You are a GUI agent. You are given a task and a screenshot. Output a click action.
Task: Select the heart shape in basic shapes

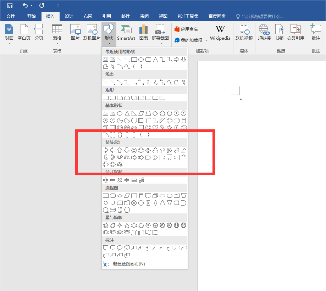pyautogui.click(x=155, y=128)
